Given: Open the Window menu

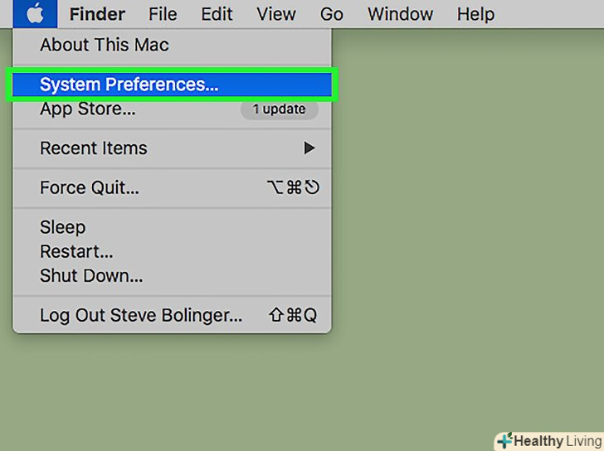Looking at the screenshot, I should click(x=400, y=14).
